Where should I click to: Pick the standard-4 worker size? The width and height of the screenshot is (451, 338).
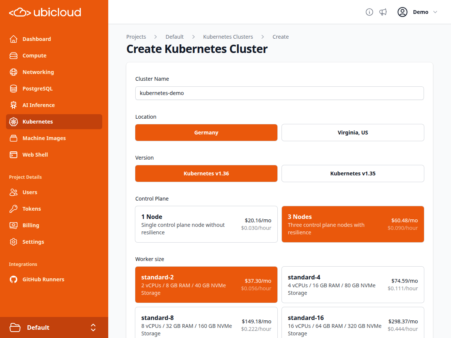pos(353,285)
